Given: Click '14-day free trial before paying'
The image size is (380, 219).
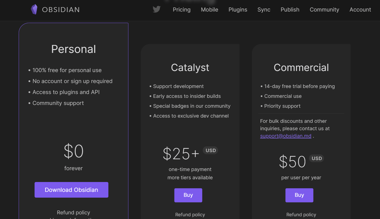Looking at the screenshot, I should point(300,86).
